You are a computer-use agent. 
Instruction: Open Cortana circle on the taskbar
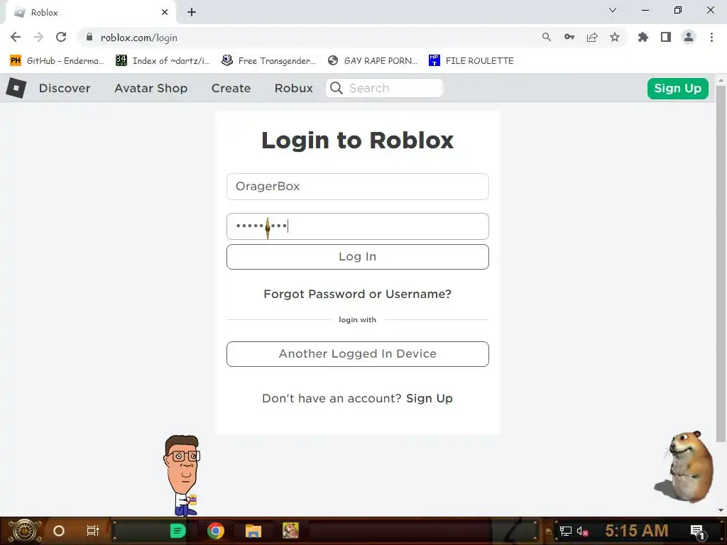pyautogui.click(x=59, y=531)
